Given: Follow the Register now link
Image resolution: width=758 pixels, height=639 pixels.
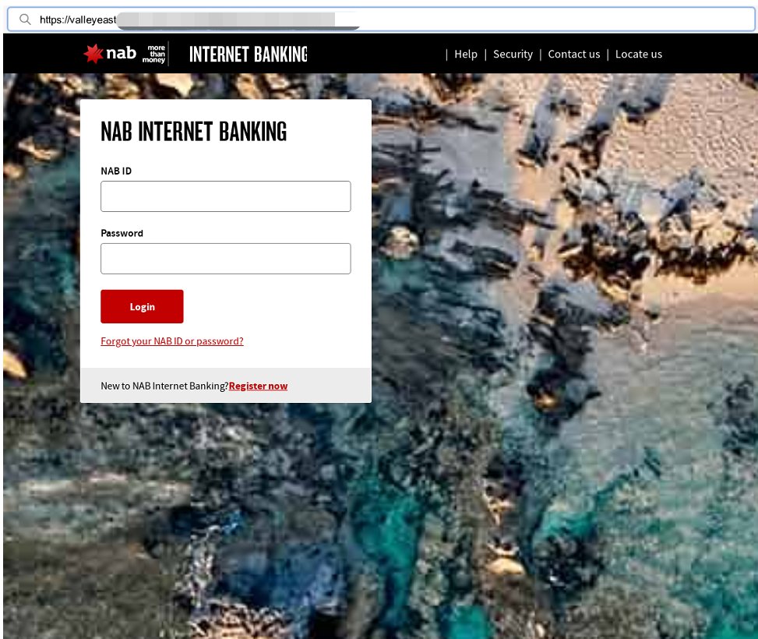Looking at the screenshot, I should (x=258, y=386).
